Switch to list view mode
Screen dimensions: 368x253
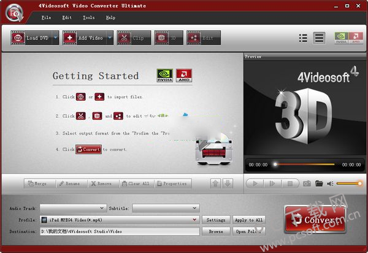pyautogui.click(x=303, y=38)
